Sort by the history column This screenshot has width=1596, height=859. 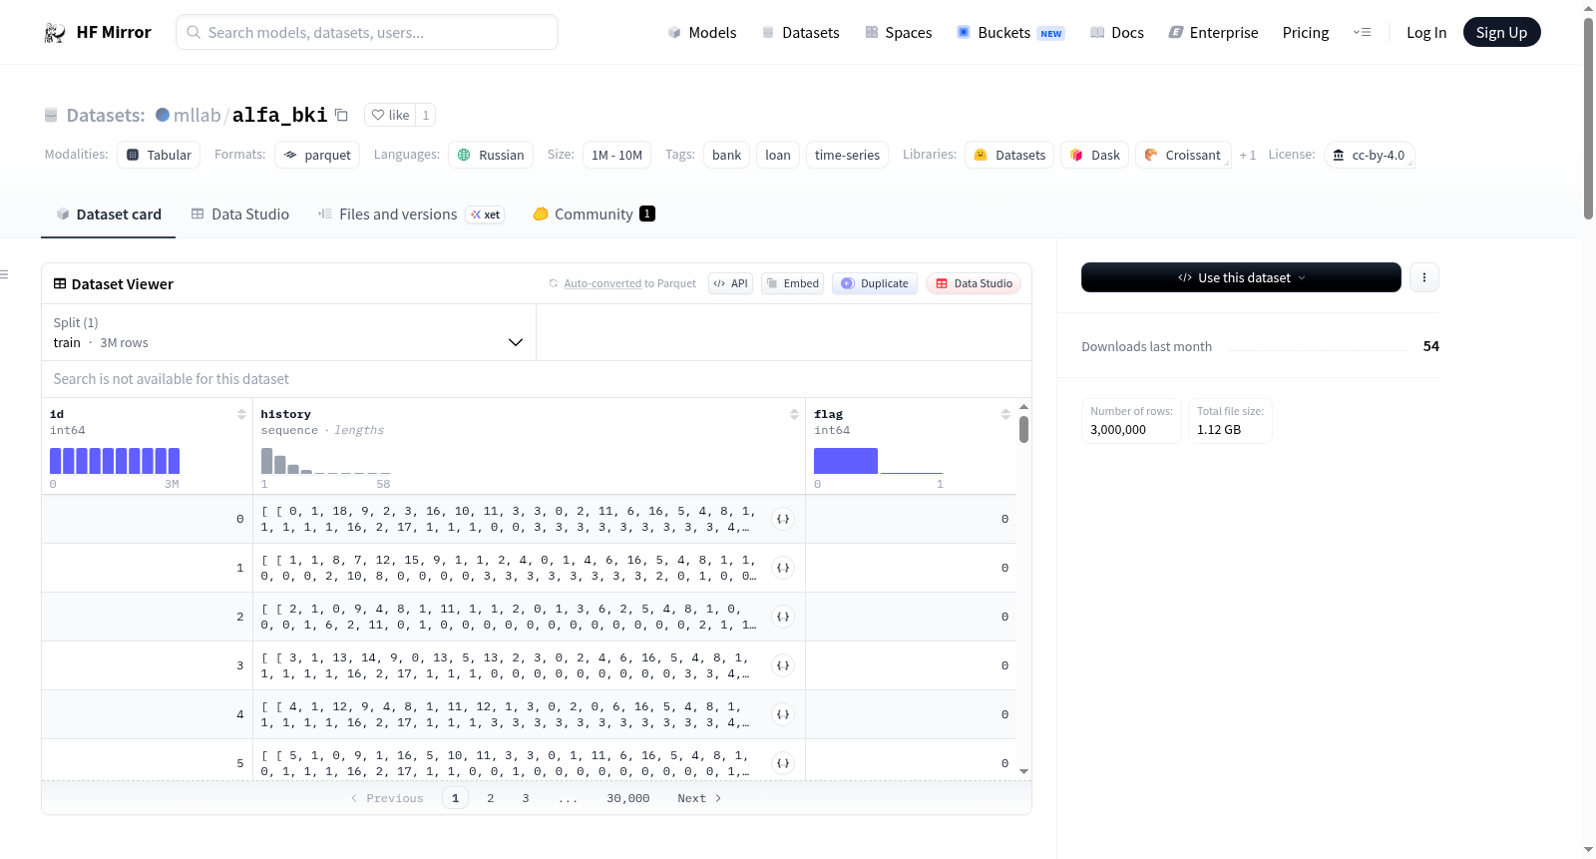[x=794, y=414]
